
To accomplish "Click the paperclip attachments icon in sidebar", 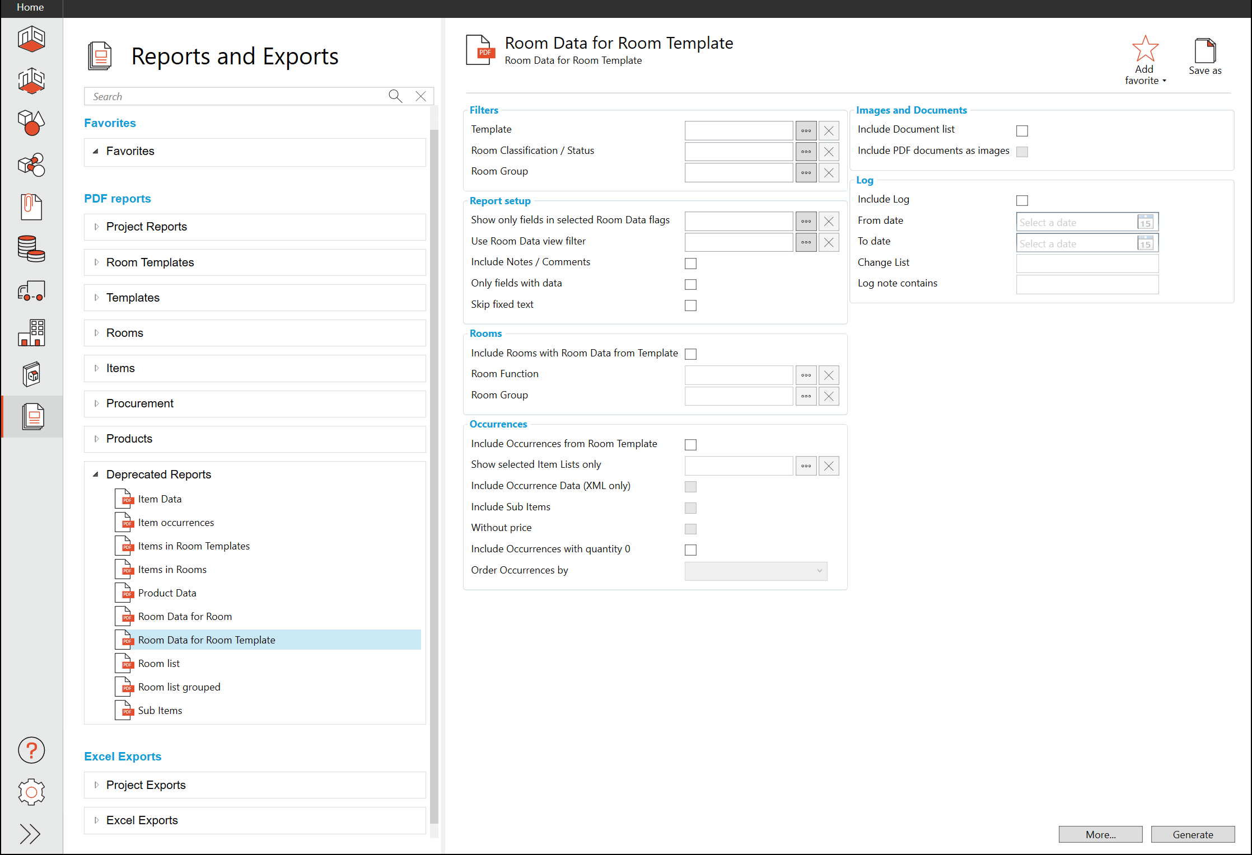I will click(x=31, y=207).
